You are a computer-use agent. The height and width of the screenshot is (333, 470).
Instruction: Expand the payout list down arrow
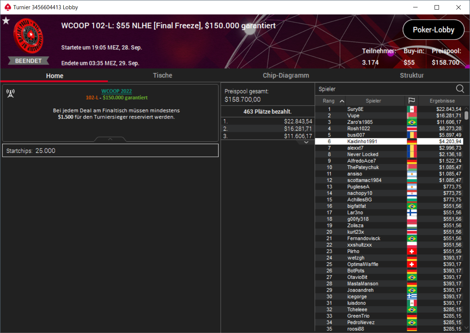point(306,142)
